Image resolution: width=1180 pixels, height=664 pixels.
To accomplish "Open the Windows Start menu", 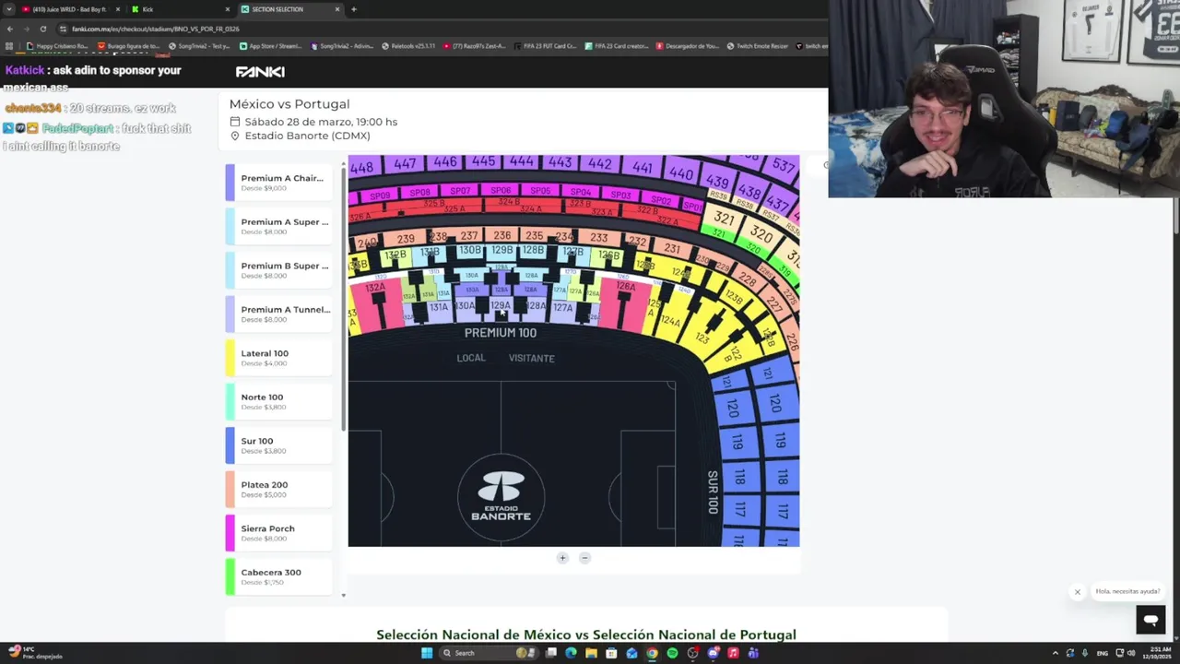I will click(x=427, y=653).
